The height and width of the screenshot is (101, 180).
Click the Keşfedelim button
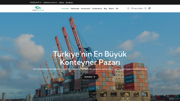90,77
